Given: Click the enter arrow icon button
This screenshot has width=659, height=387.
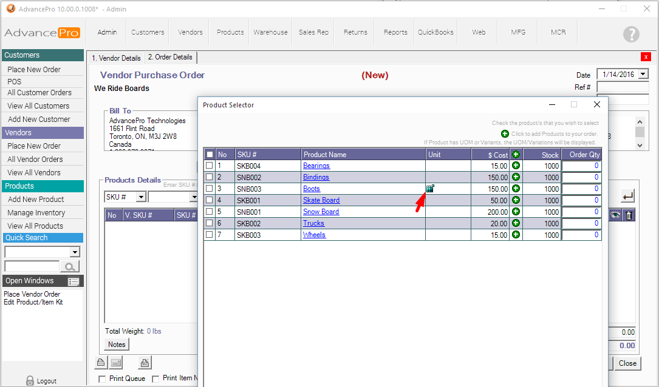Looking at the screenshot, I should (x=627, y=196).
